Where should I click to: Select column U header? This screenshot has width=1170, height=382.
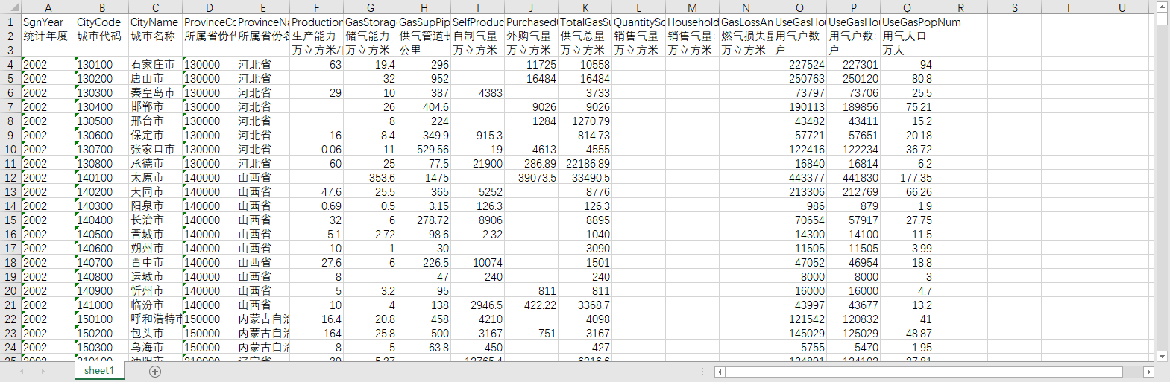coord(1122,7)
